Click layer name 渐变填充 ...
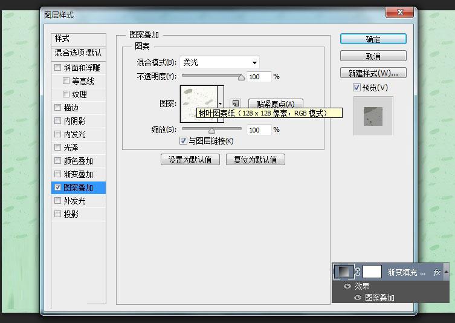This screenshot has height=323, width=455. tap(406, 272)
